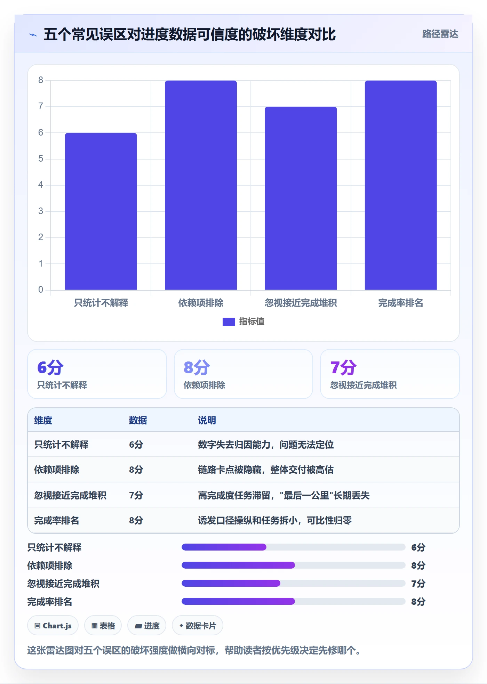Click the Chart.js tag chip
Screen dimensions: 487x684
tap(53, 626)
